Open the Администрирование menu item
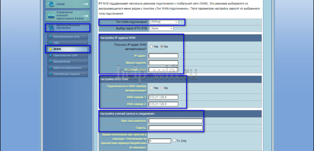Screen dimensions: 314x151 point(67,68)
